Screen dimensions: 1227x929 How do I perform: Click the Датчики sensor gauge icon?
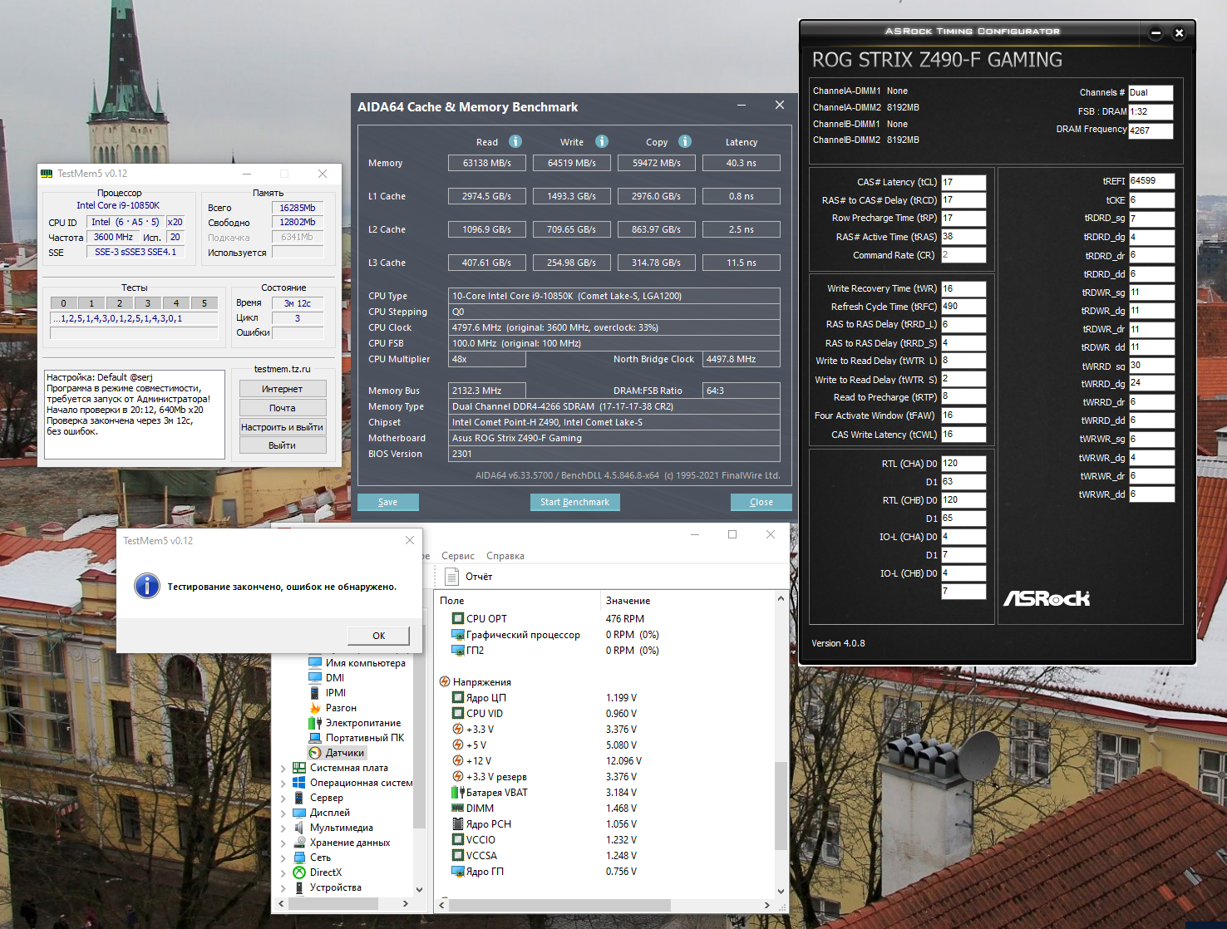coord(315,753)
